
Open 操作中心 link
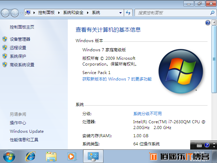click(18, 123)
